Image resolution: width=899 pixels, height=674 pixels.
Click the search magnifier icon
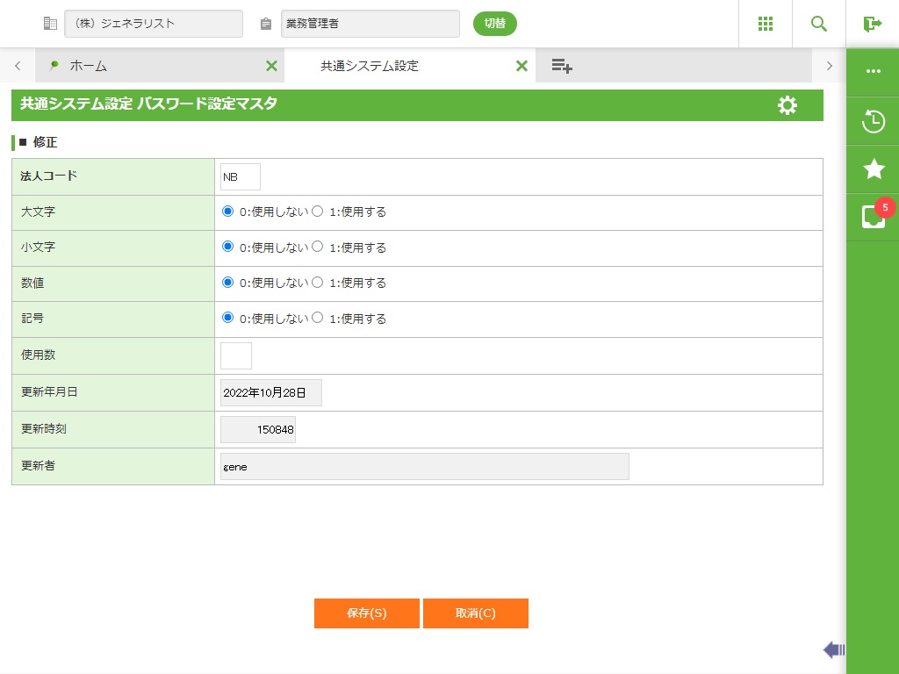[819, 24]
